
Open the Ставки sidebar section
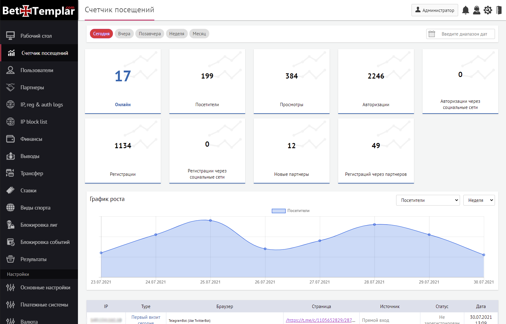[28, 191]
